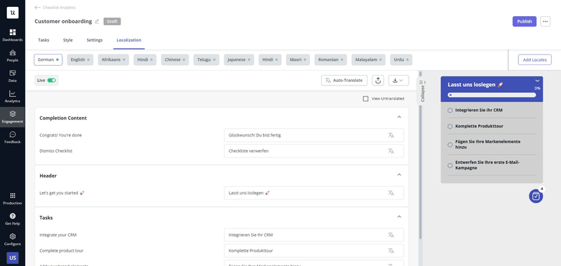Click translate icon for Checkliste verwerfen field
The width and height of the screenshot is (561, 266).
pyautogui.click(x=391, y=151)
